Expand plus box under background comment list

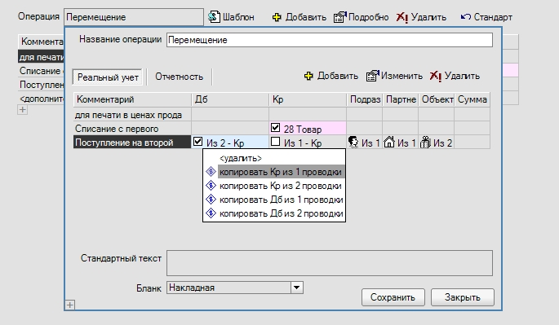22,110
